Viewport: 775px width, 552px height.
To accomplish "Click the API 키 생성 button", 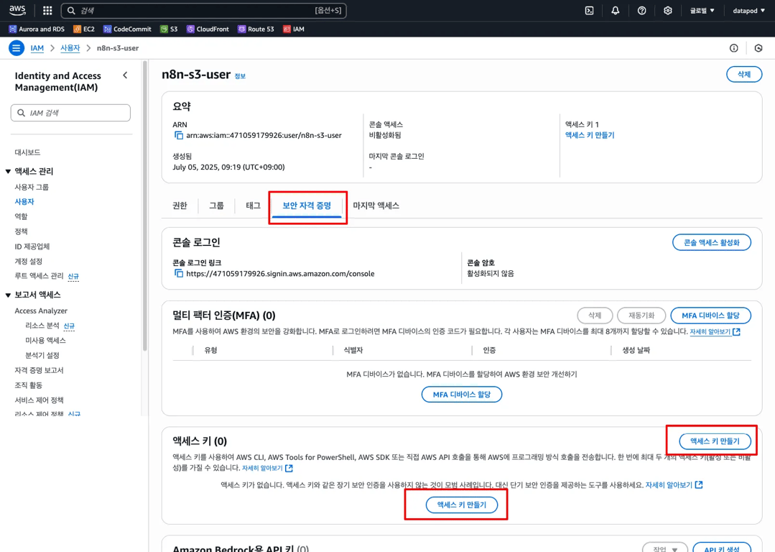I will click(722, 548).
